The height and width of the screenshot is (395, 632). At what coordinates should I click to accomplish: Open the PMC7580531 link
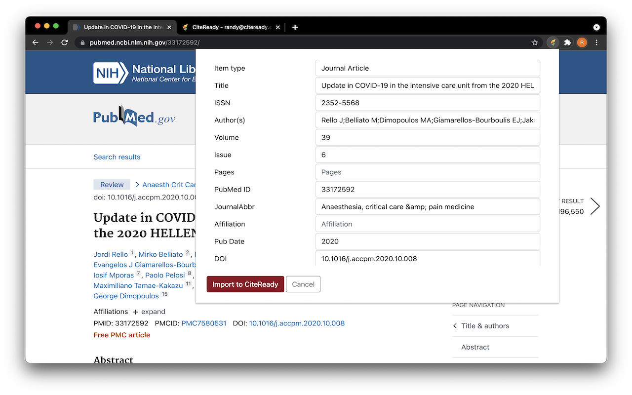point(204,323)
